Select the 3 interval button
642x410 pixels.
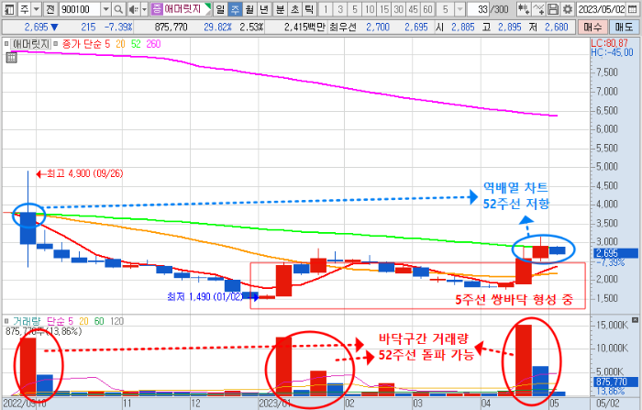click(340, 9)
